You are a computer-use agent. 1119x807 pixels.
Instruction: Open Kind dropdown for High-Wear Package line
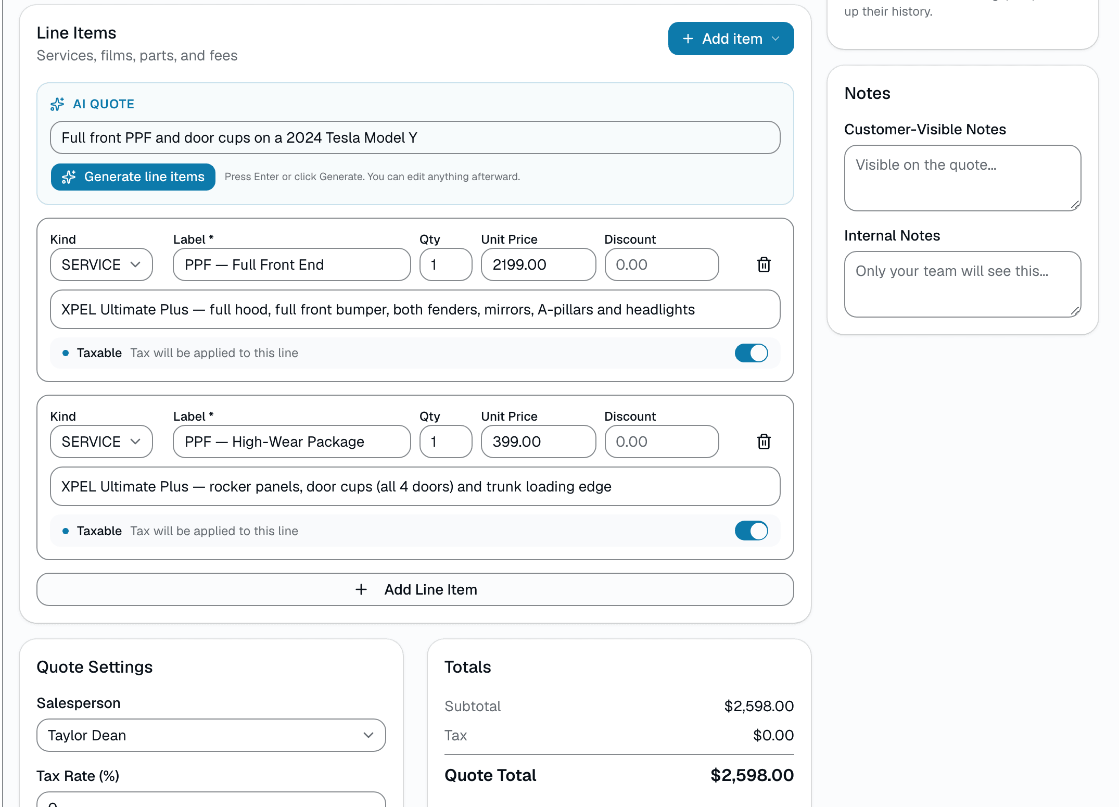coord(101,442)
